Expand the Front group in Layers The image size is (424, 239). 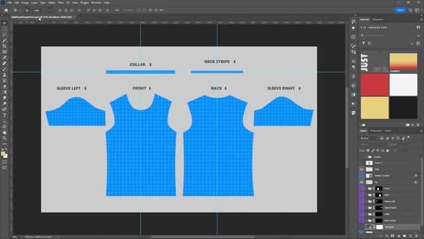point(366,189)
